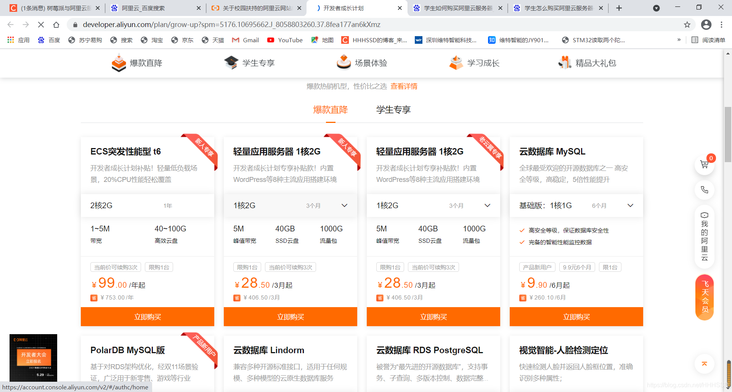Click the ECS 2核2G 1年 spec selector
This screenshot has height=392, width=732.
click(148, 206)
